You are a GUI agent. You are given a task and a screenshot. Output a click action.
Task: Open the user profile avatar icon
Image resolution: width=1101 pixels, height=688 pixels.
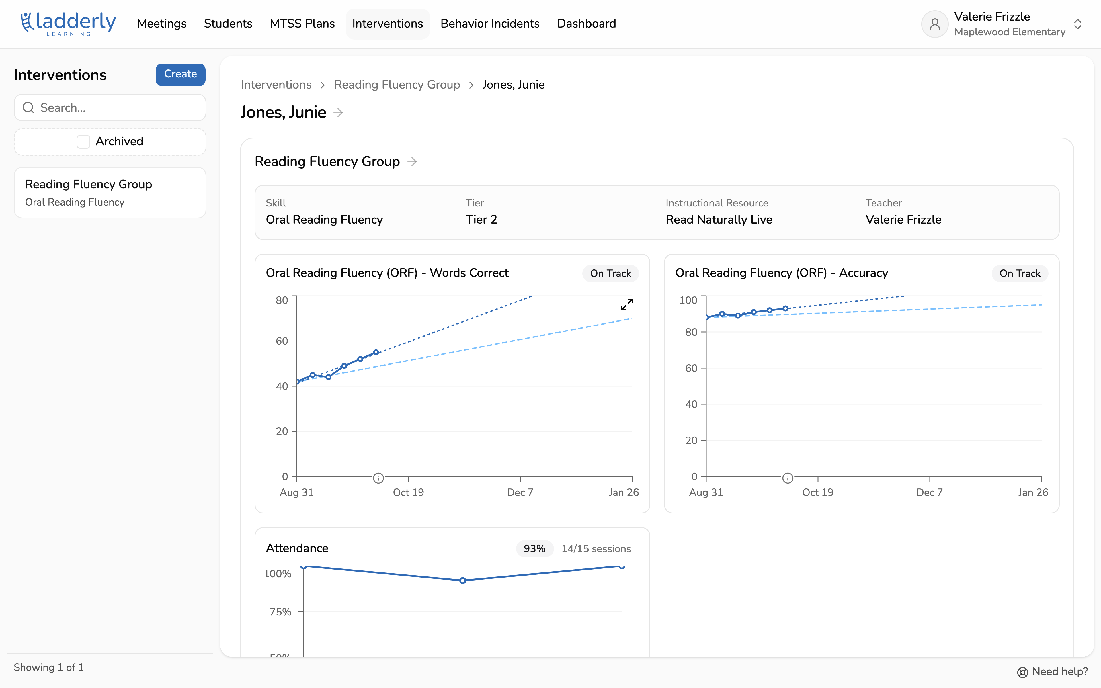pyautogui.click(x=934, y=24)
